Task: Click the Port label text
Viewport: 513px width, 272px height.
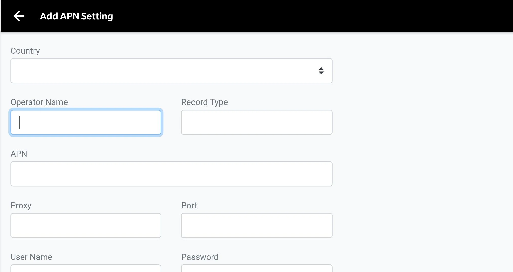Action: click(189, 206)
